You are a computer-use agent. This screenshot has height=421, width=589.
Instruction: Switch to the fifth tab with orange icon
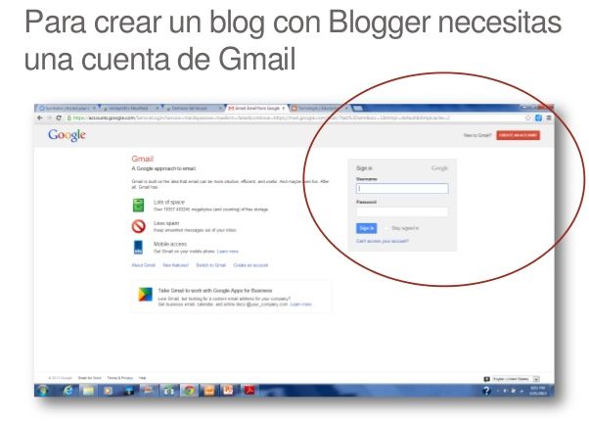[320, 109]
